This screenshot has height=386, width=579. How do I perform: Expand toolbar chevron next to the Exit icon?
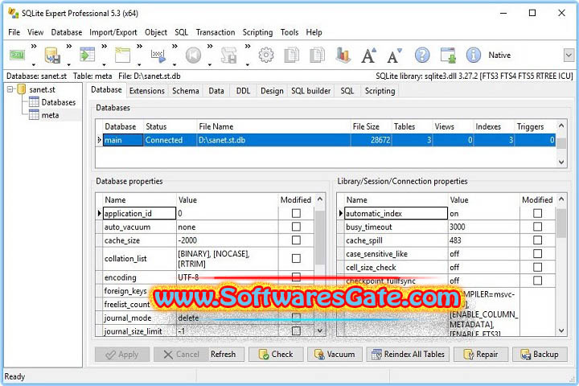point(34,47)
